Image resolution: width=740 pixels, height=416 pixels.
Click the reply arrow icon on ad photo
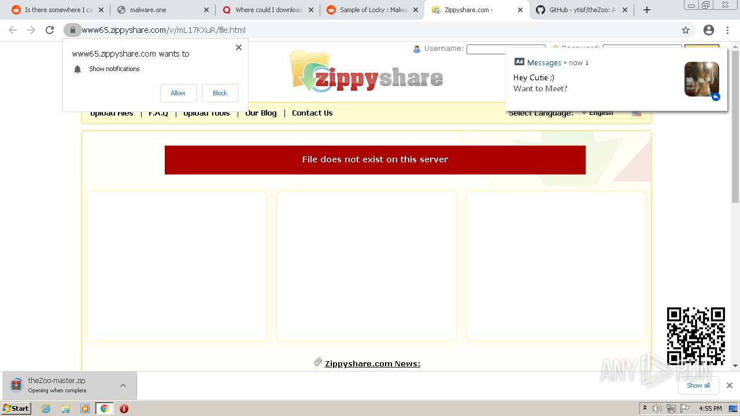point(716,96)
